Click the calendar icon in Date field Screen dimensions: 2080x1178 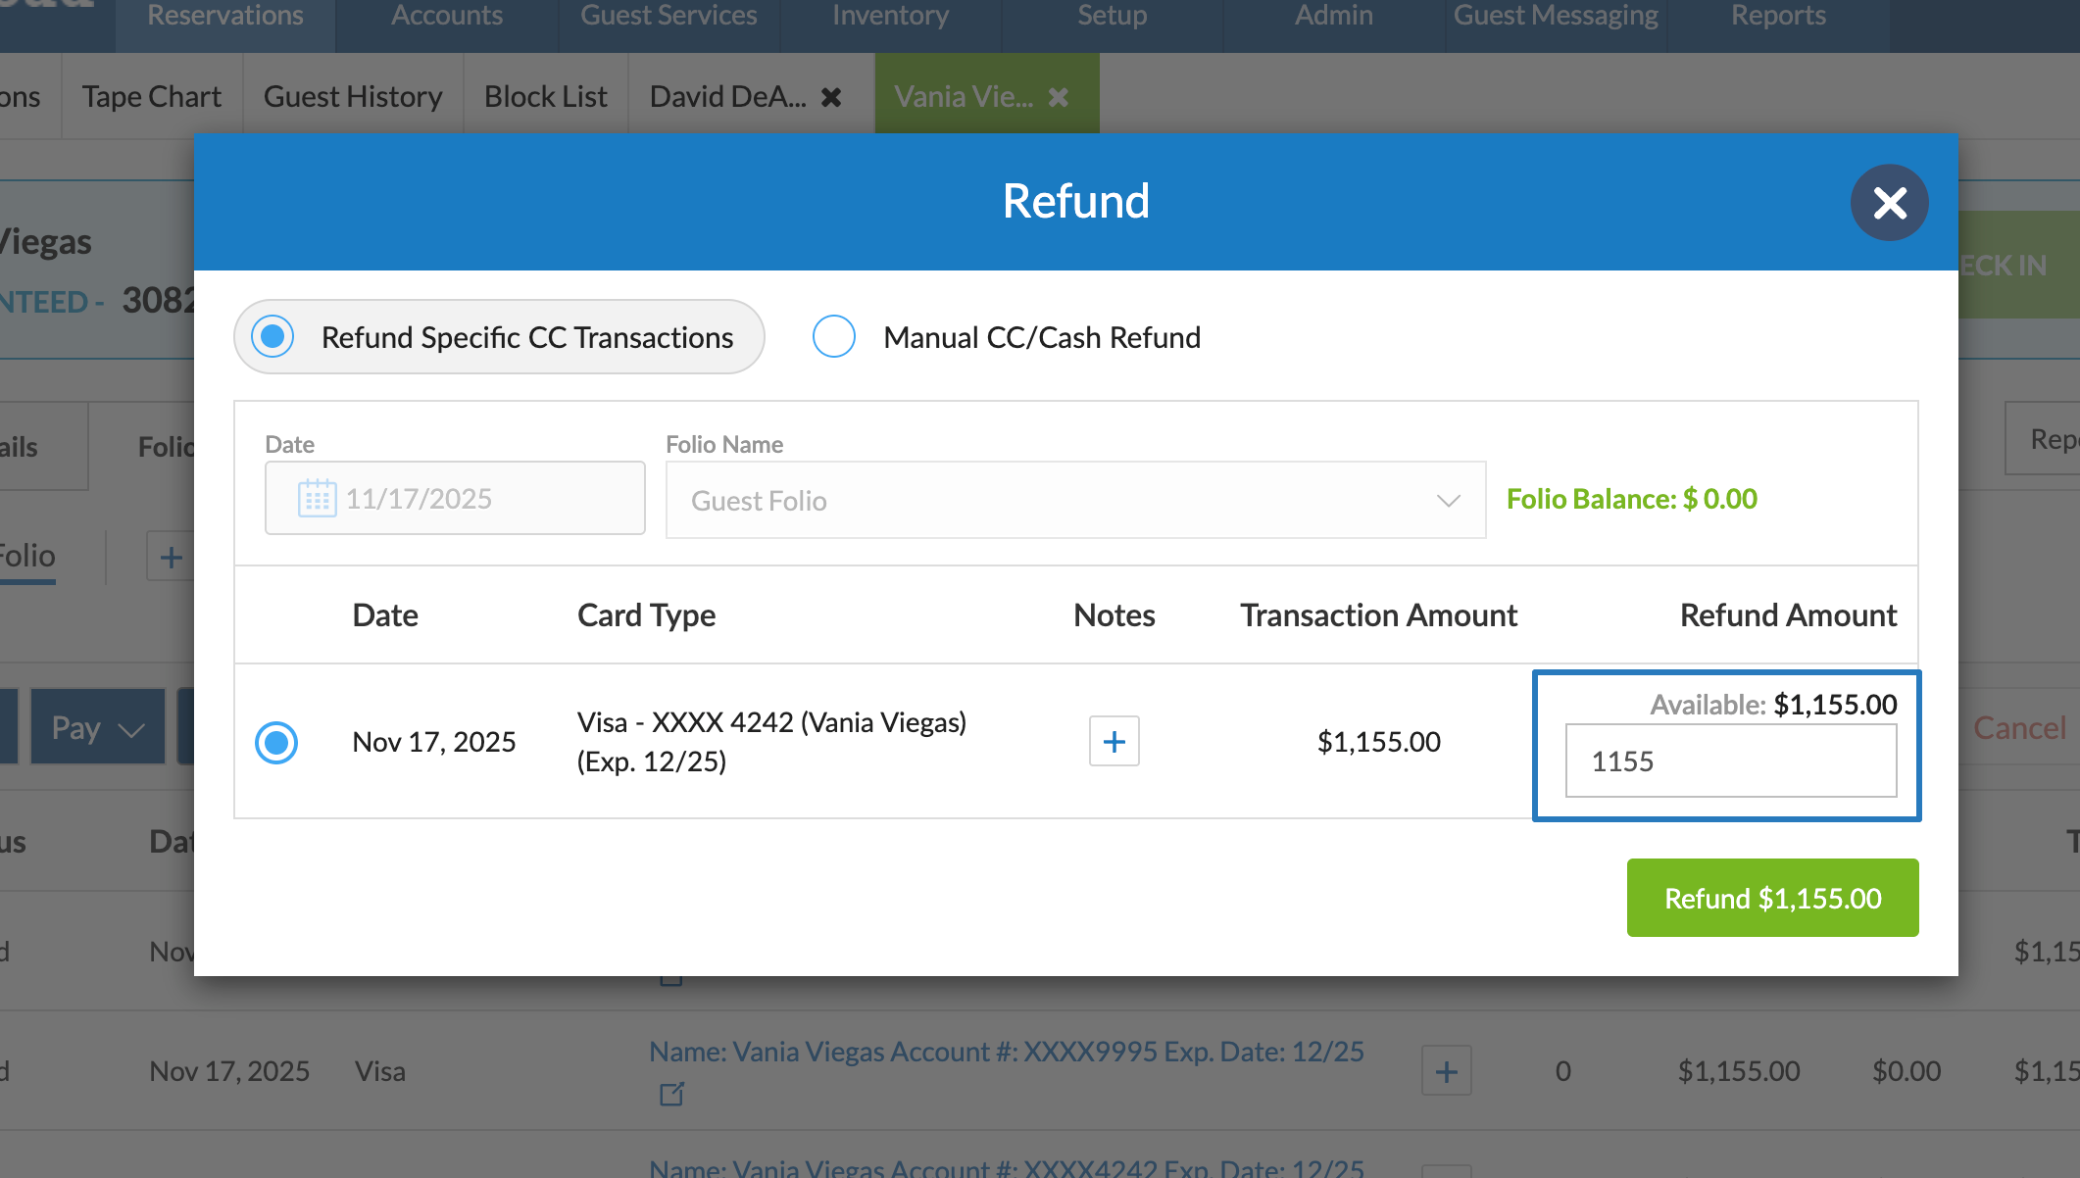pyautogui.click(x=317, y=499)
